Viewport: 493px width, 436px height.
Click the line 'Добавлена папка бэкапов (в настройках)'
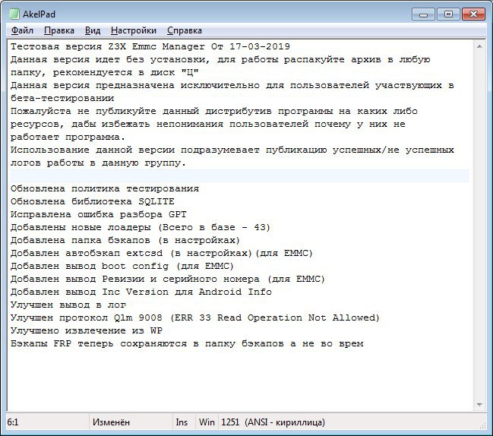tap(125, 240)
